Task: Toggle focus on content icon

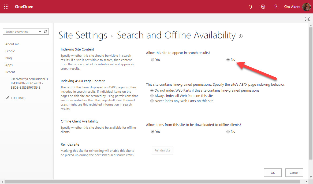Action: point(307,19)
